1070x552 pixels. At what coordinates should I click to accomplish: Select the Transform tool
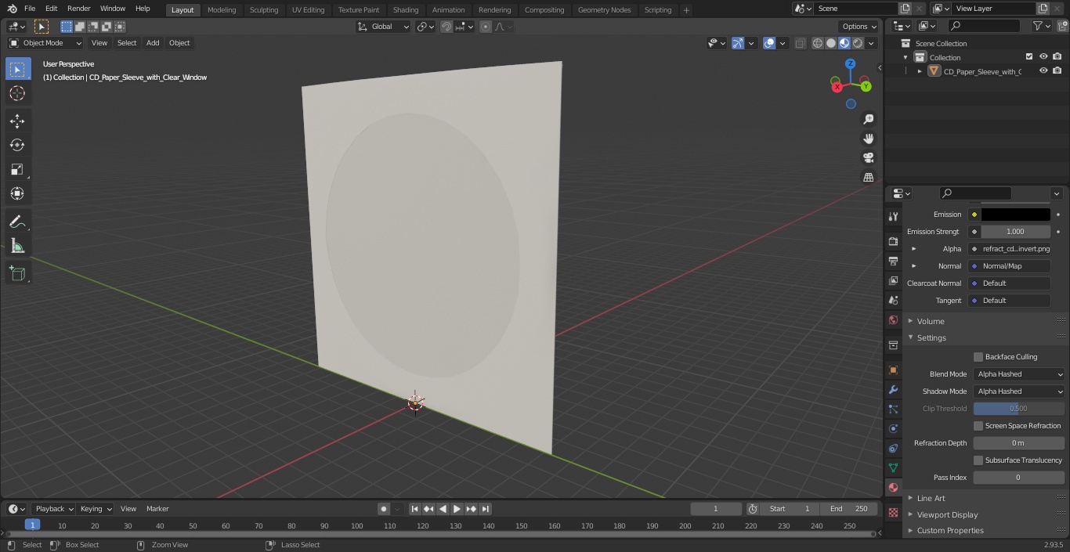point(17,193)
